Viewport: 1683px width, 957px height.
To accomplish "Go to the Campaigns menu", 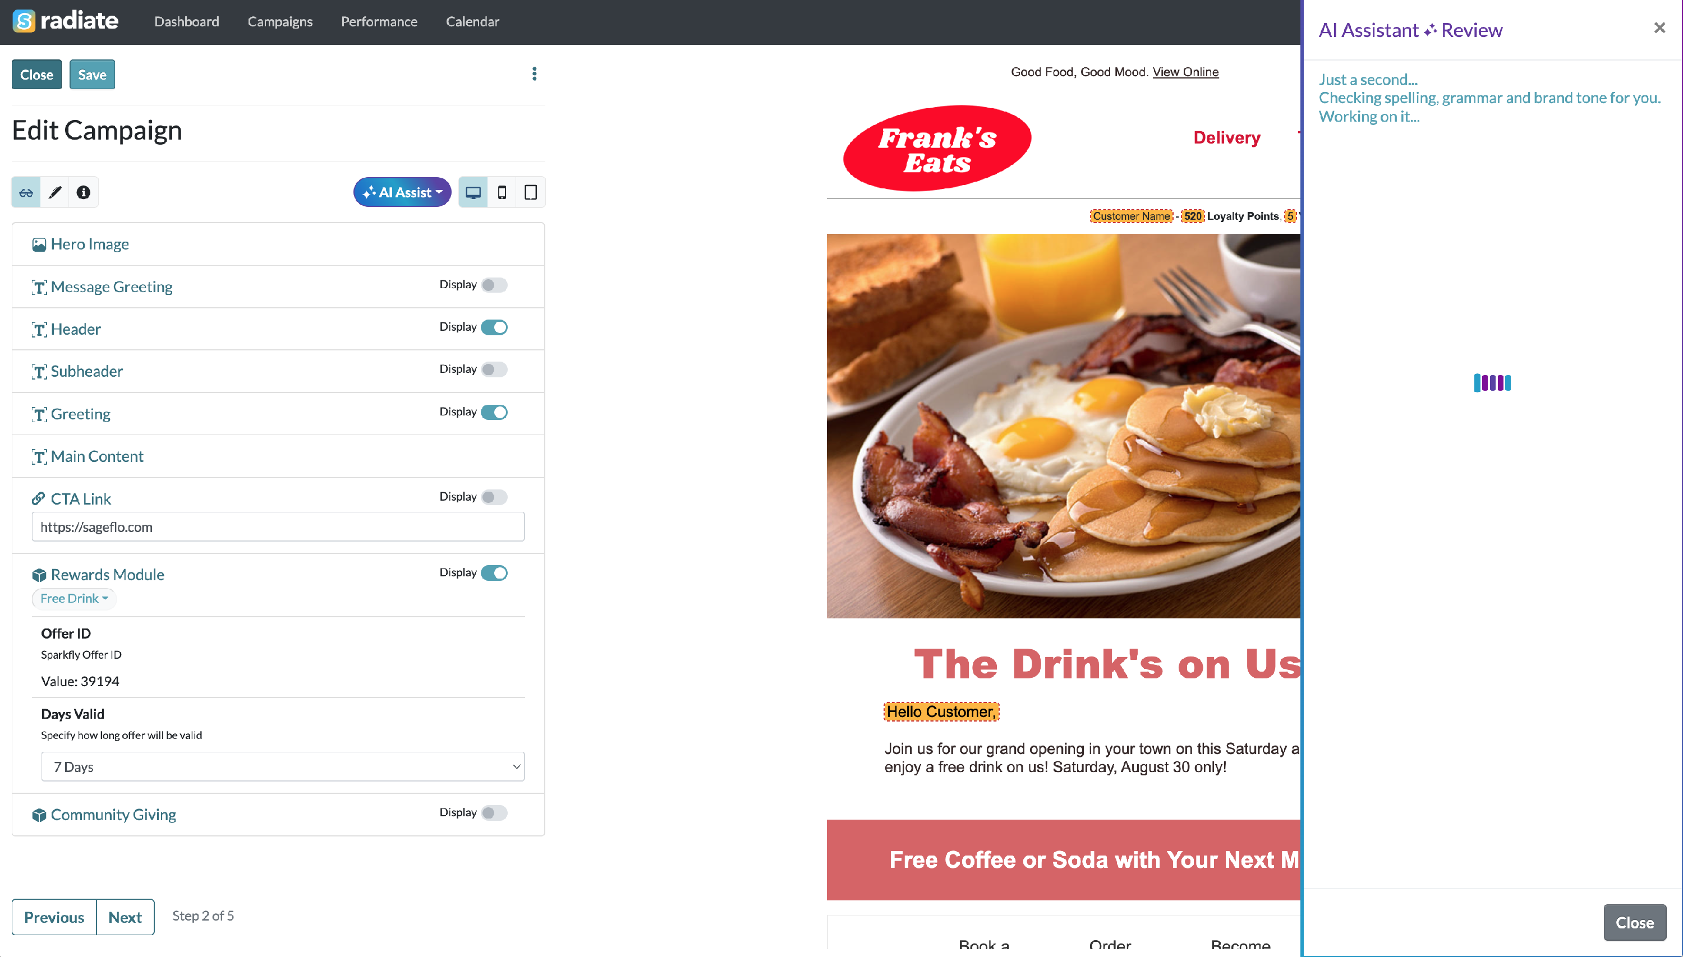I will point(280,22).
